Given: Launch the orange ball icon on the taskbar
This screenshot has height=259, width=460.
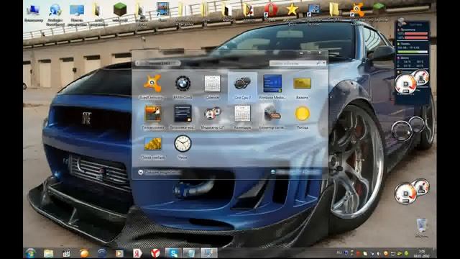Looking at the screenshot, I should click(x=84, y=253).
